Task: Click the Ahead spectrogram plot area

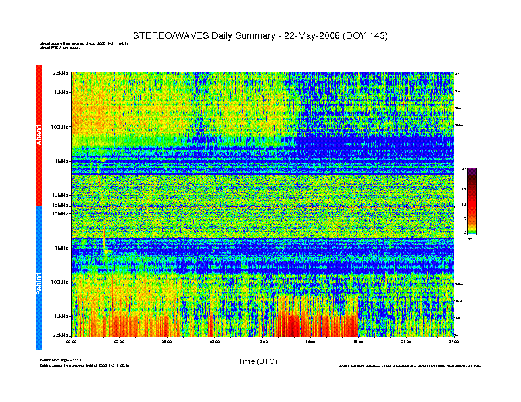Action: (x=262, y=139)
